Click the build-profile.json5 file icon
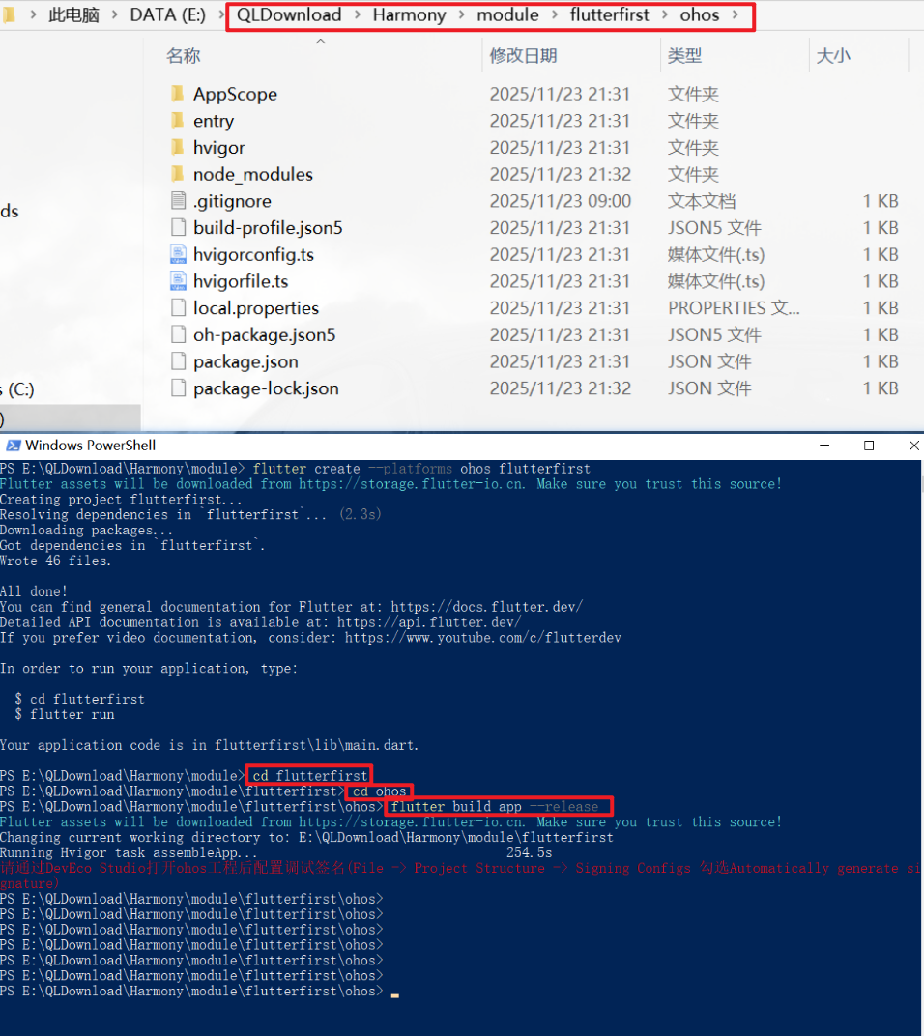The height and width of the screenshot is (1036, 924). coord(178,227)
